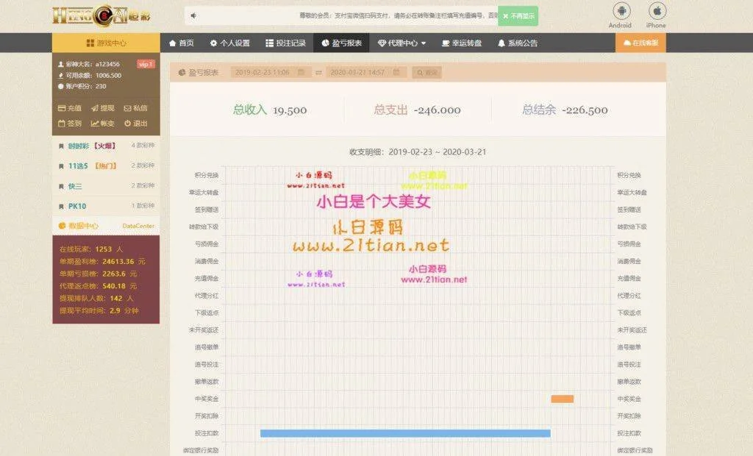Open 提现 withdrawal in the sidebar
Image resolution: width=753 pixels, height=456 pixels.
(x=103, y=108)
